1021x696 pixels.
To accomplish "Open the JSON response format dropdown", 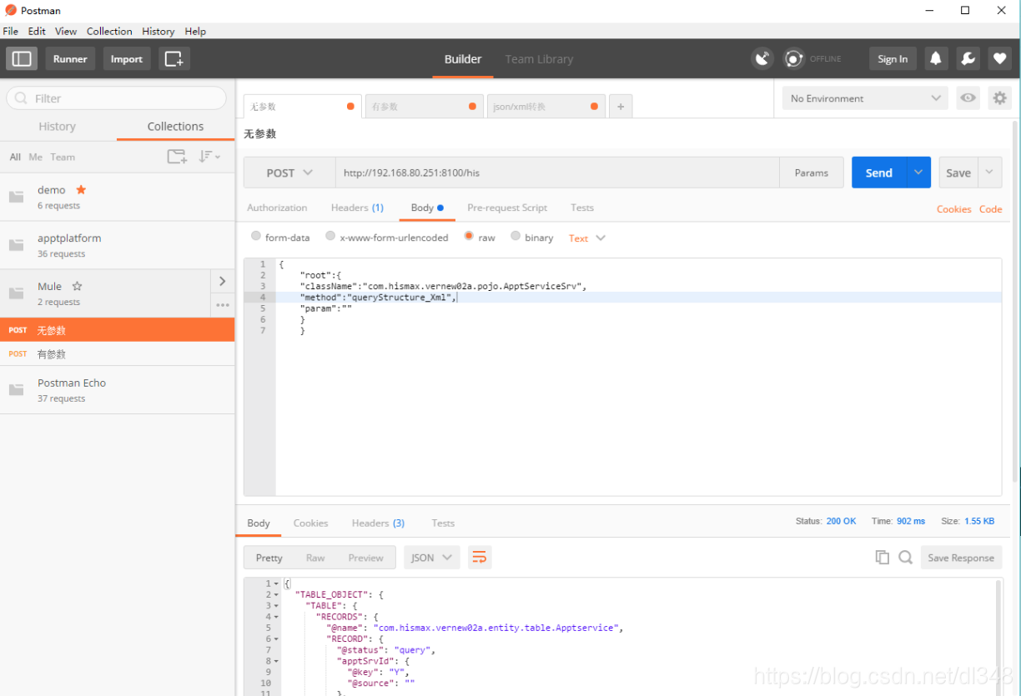I will coord(432,558).
